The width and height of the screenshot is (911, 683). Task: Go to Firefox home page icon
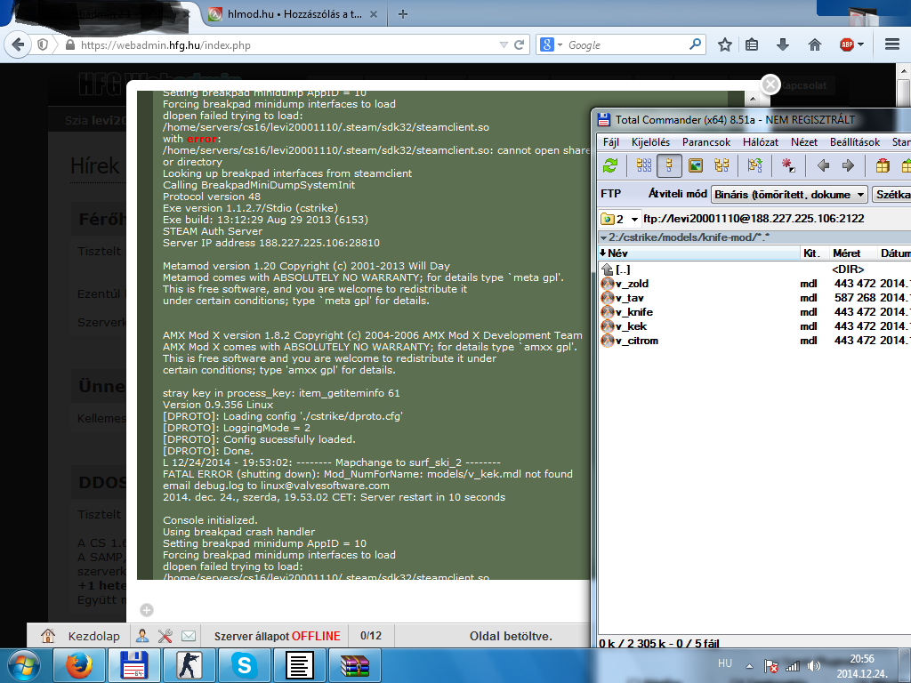(815, 44)
